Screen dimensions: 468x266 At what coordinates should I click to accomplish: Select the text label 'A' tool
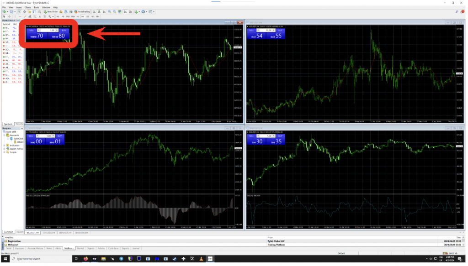click(40, 17)
